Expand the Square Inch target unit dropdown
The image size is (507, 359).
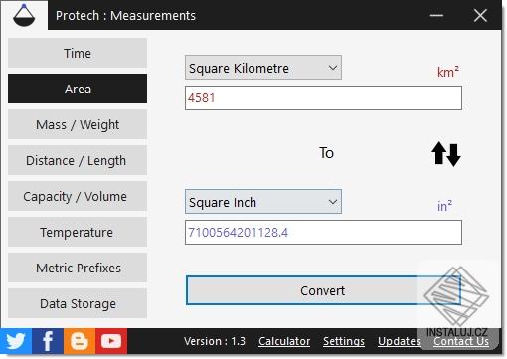click(263, 202)
